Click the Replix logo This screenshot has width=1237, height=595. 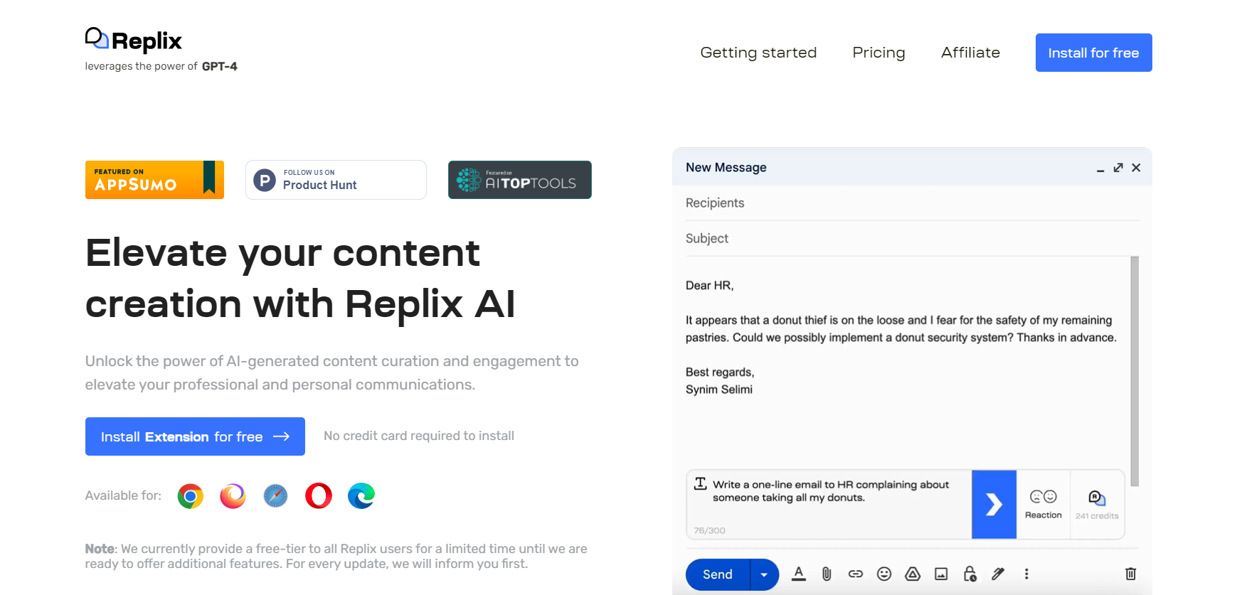[x=134, y=41]
